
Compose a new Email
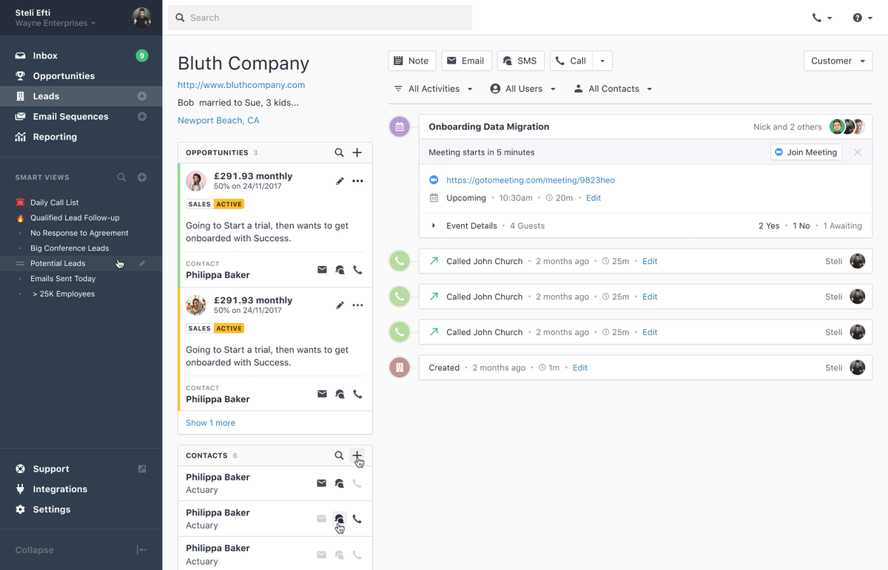tap(466, 61)
